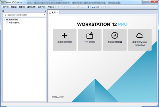The width and height of the screenshot is (159, 107).
Task: Click the take snapshot clock icon
Action: click(74, 7)
